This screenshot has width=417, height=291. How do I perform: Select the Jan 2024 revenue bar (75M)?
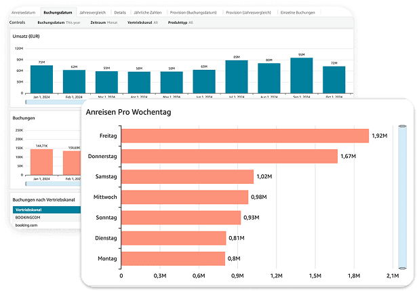(x=41, y=78)
